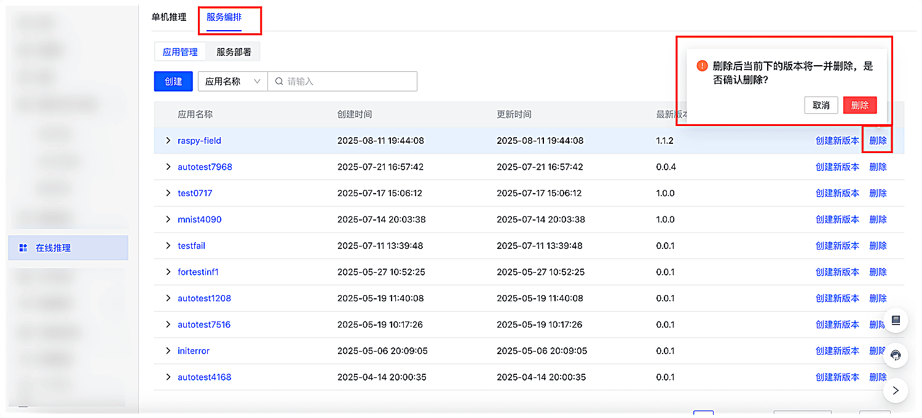Open the mnist4090 application link
Viewport: 922px width, 418px height.
tap(200, 219)
